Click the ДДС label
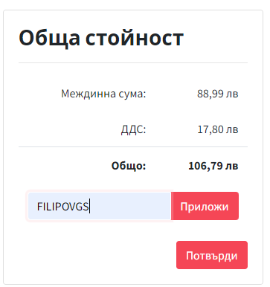Screen dimensions: 270x287 [x=134, y=129]
